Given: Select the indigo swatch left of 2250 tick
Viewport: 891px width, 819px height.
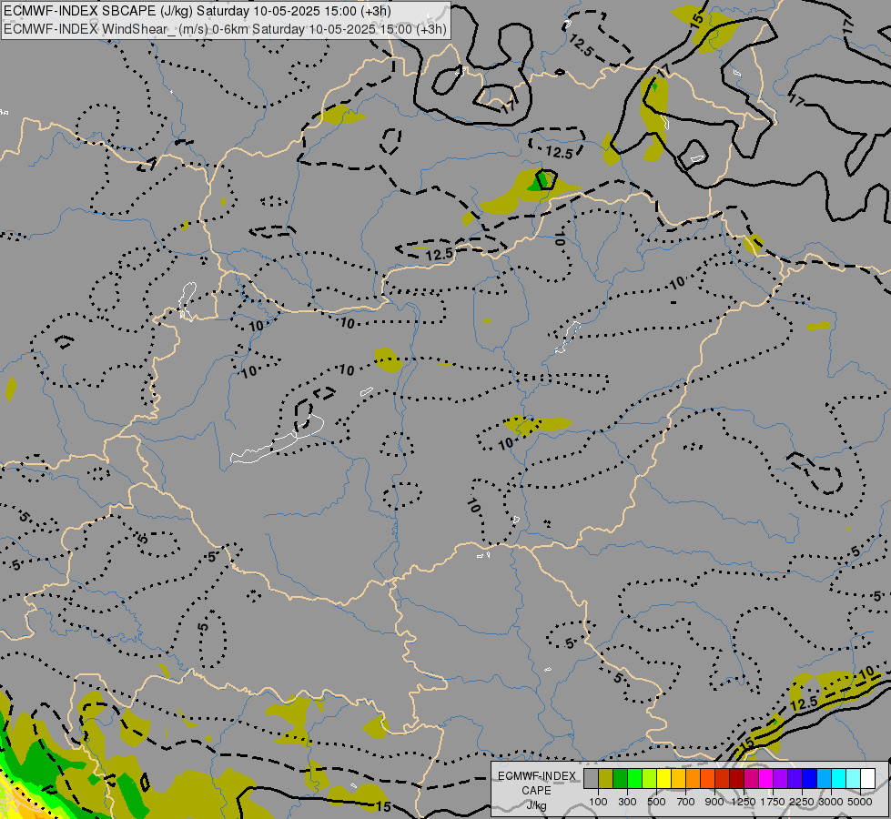Looking at the screenshot, I should (795, 779).
